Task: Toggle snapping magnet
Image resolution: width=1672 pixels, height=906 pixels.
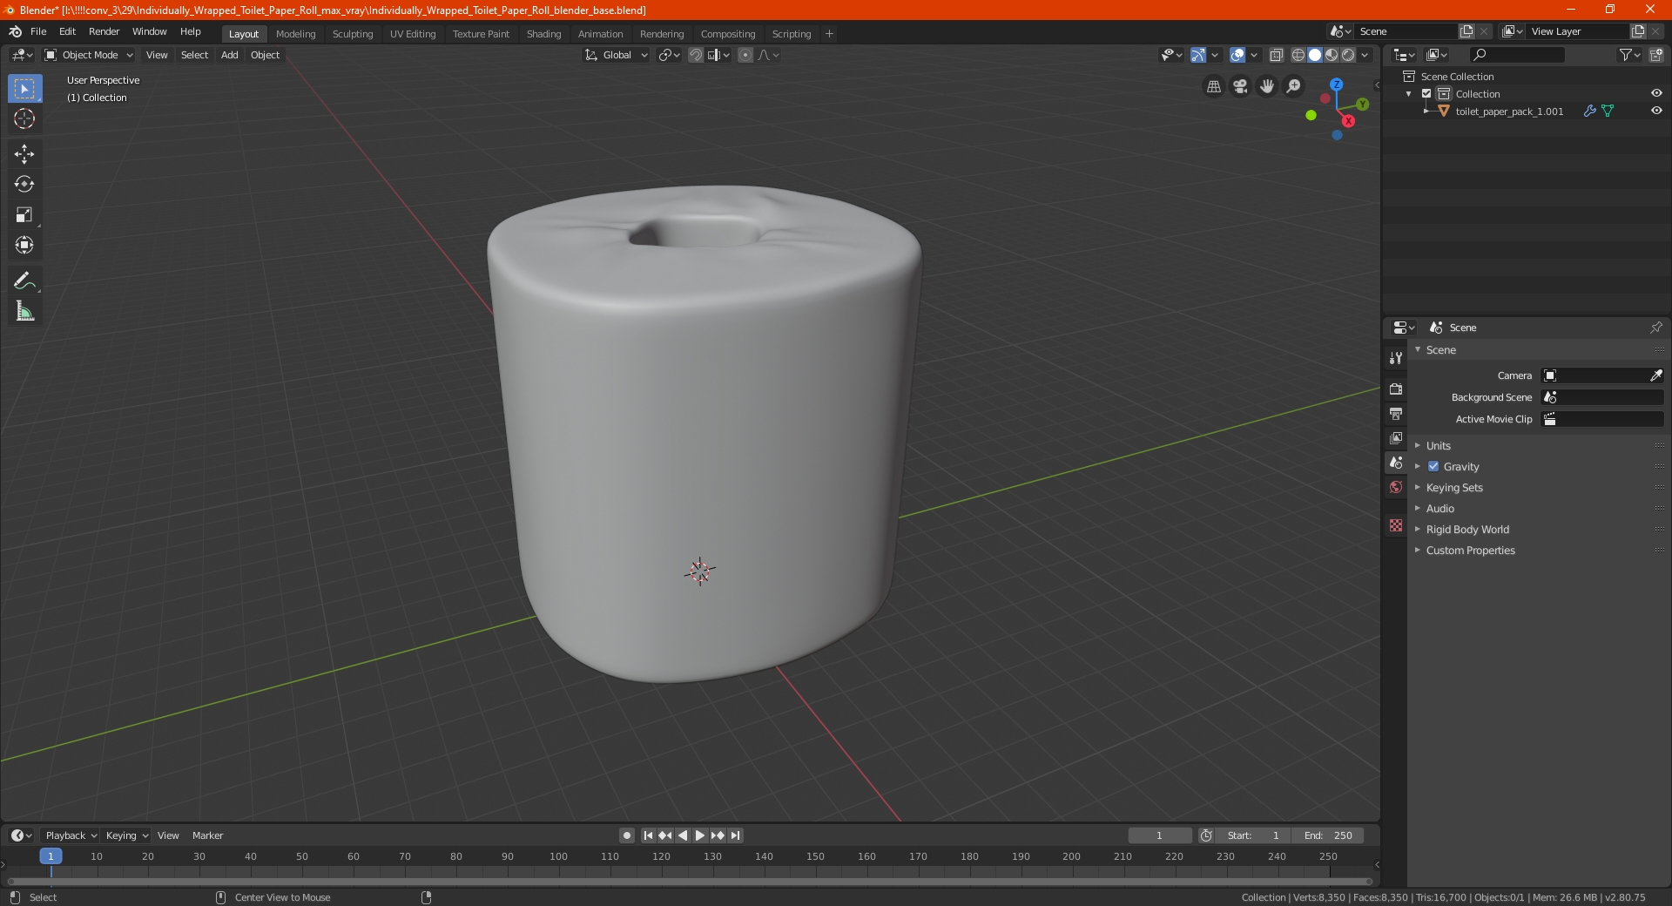Action: (695, 55)
